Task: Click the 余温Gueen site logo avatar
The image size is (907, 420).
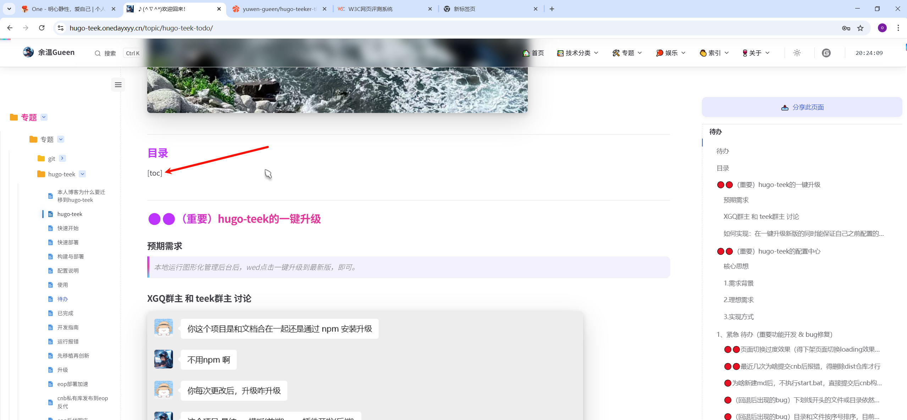Action: point(28,52)
